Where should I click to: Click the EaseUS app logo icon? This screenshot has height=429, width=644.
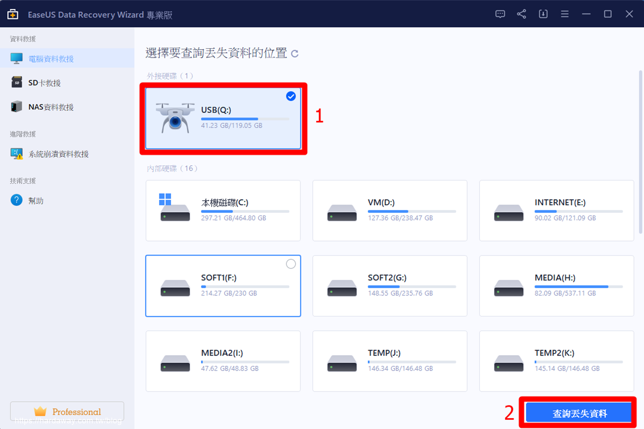[13, 14]
